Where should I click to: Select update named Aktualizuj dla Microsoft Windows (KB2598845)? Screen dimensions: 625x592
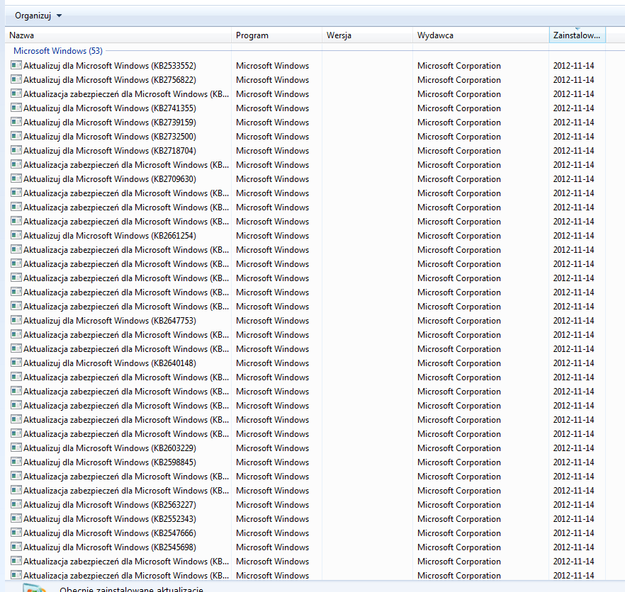(x=110, y=462)
